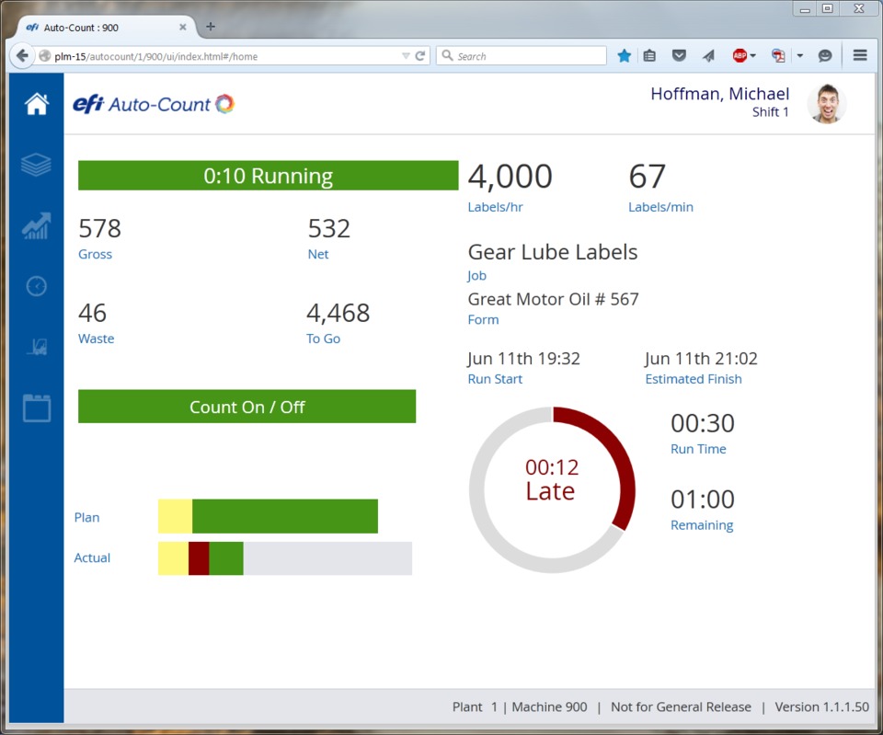883x735 pixels.
Task: Open the calendar sidebar icon
Action: [x=37, y=408]
